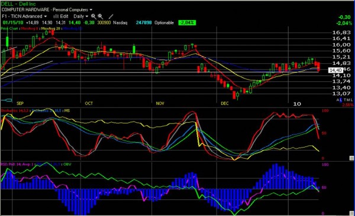Screen dimensions: 355x216
Task: Expand the COMPUTER HARDWARE industry dropdown
Action: point(47,9)
